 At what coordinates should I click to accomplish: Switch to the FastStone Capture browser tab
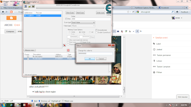(x=144, y=8)
